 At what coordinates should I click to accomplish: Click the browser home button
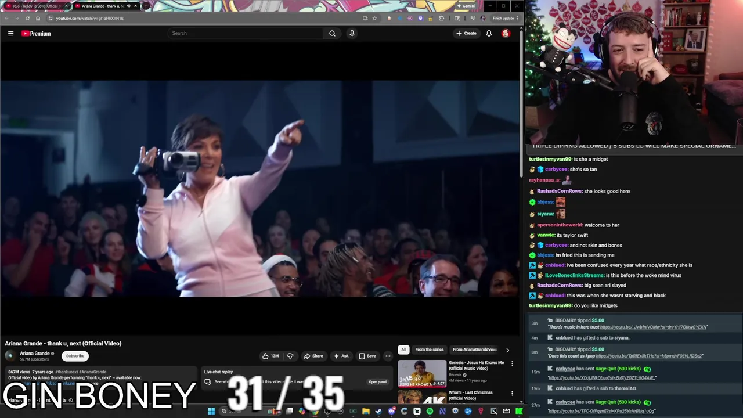[x=38, y=18]
